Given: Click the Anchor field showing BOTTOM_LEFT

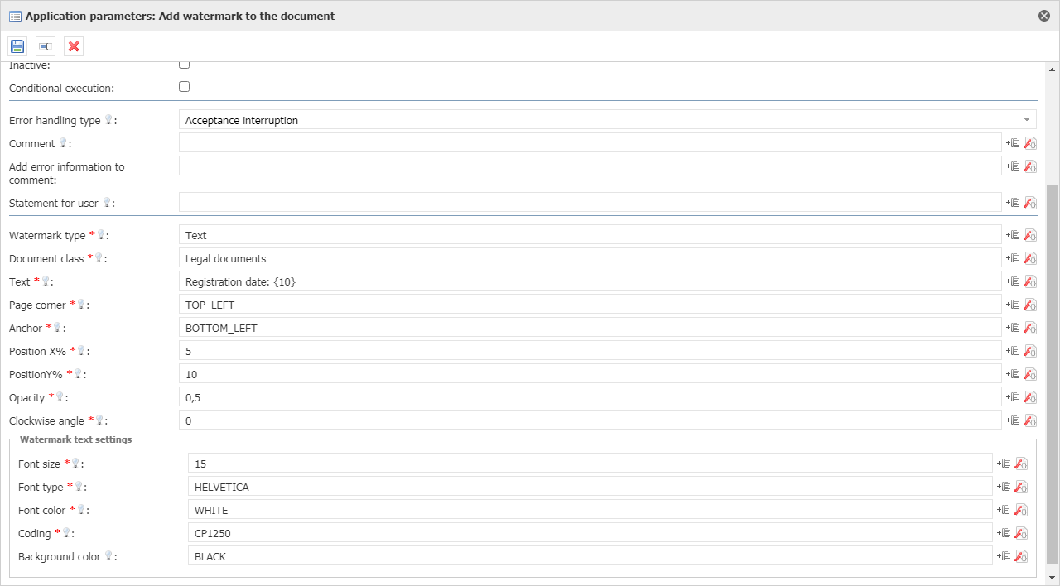Looking at the screenshot, I should (590, 328).
